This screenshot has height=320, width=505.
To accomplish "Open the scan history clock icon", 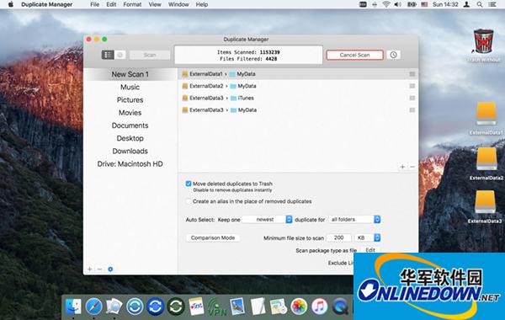I will [393, 55].
